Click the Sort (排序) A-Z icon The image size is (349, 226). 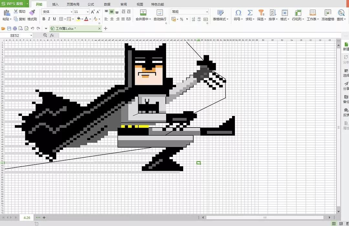coord(273,13)
